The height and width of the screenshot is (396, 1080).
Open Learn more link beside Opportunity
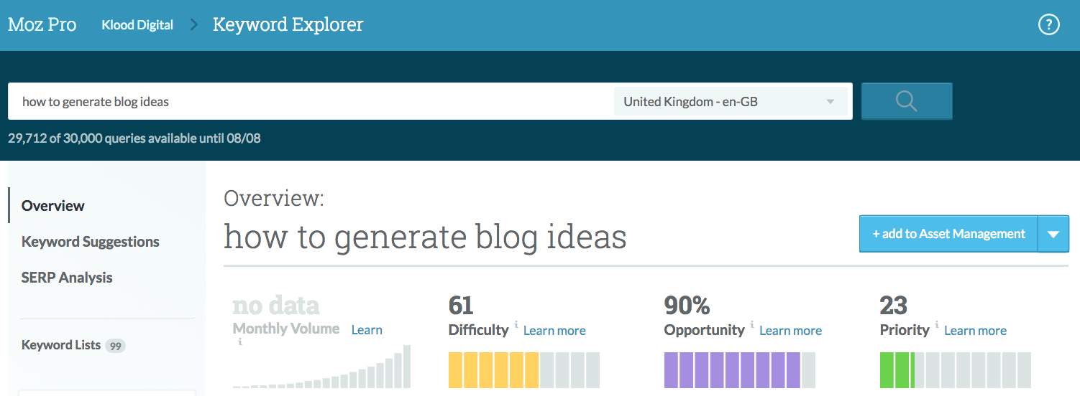790,331
